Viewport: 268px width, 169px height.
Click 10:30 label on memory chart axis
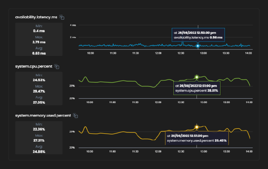point(90,152)
